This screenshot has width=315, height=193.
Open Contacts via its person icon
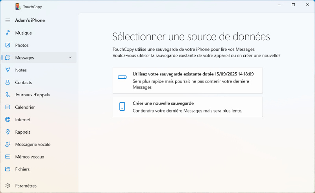click(7, 83)
